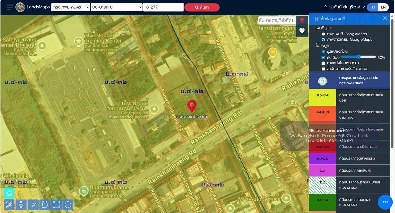Select the polygon drawing tool
Image resolution: width=395 pixels, height=213 pixels.
coord(45,205)
